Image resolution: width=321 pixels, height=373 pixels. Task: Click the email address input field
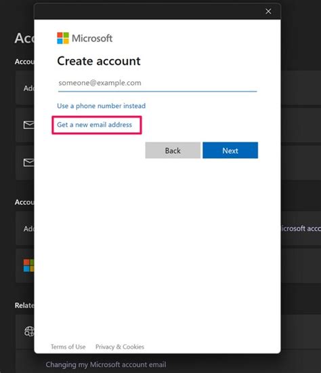click(157, 83)
